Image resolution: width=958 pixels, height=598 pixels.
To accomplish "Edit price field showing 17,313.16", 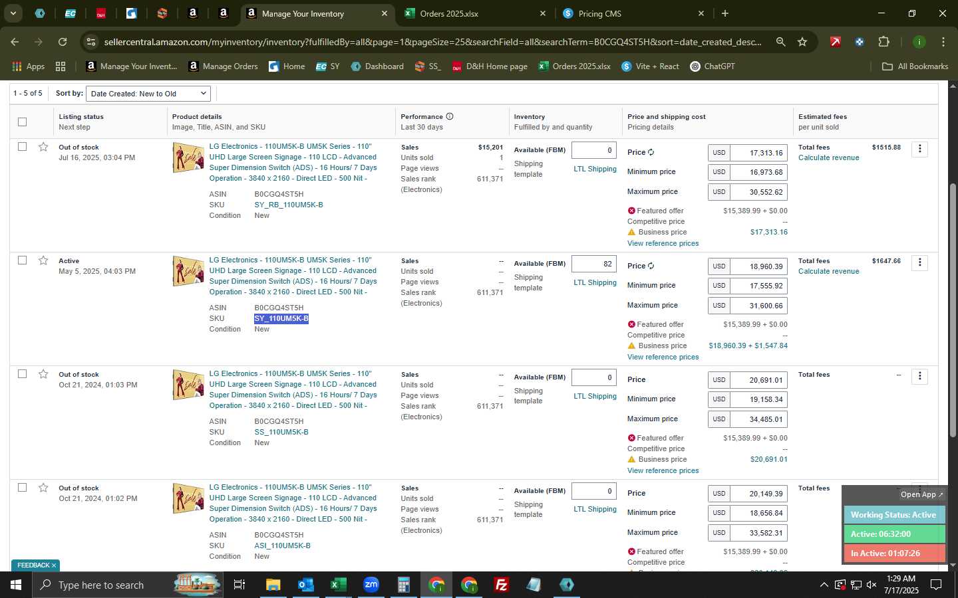I will click(x=758, y=153).
